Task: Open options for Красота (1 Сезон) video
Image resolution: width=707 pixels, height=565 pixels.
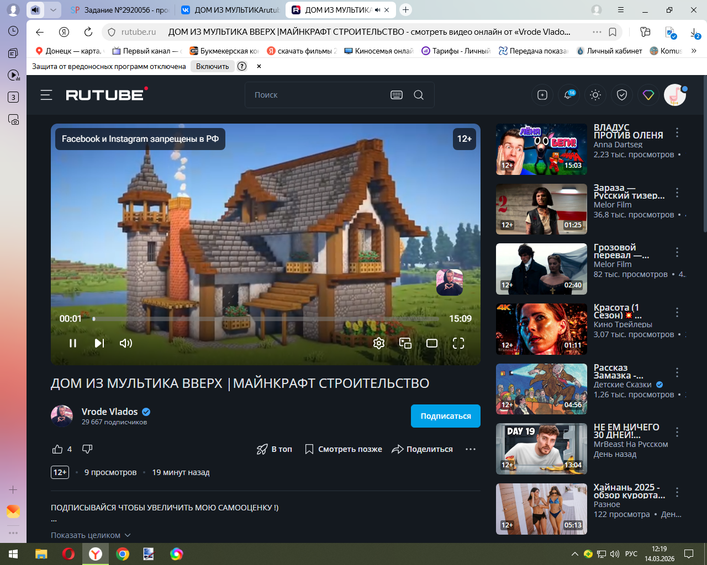Action: [x=677, y=312]
